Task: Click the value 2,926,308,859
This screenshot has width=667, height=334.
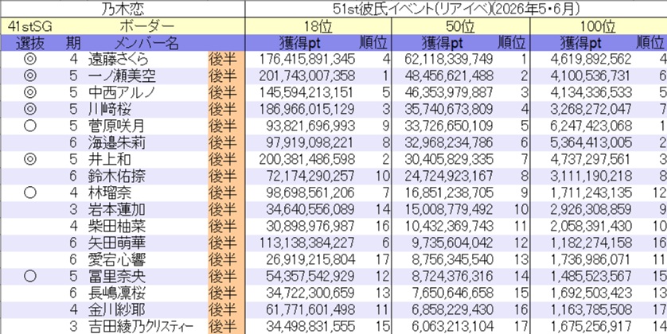Action: pos(591,209)
